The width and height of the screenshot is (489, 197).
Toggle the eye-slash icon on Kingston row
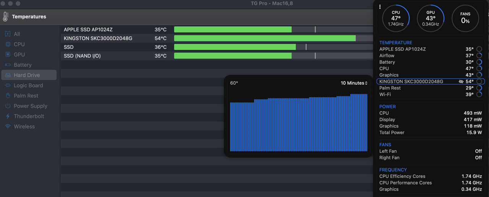pyautogui.click(x=461, y=82)
